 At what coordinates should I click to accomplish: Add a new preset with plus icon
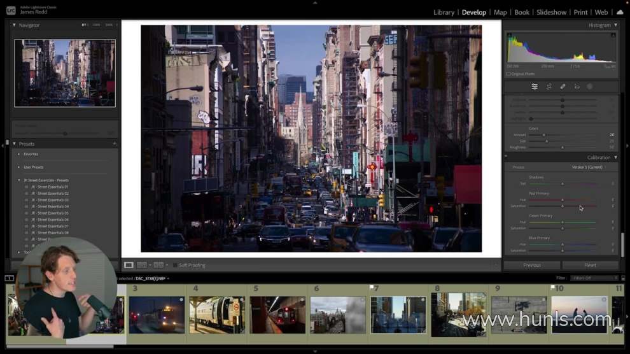point(115,144)
